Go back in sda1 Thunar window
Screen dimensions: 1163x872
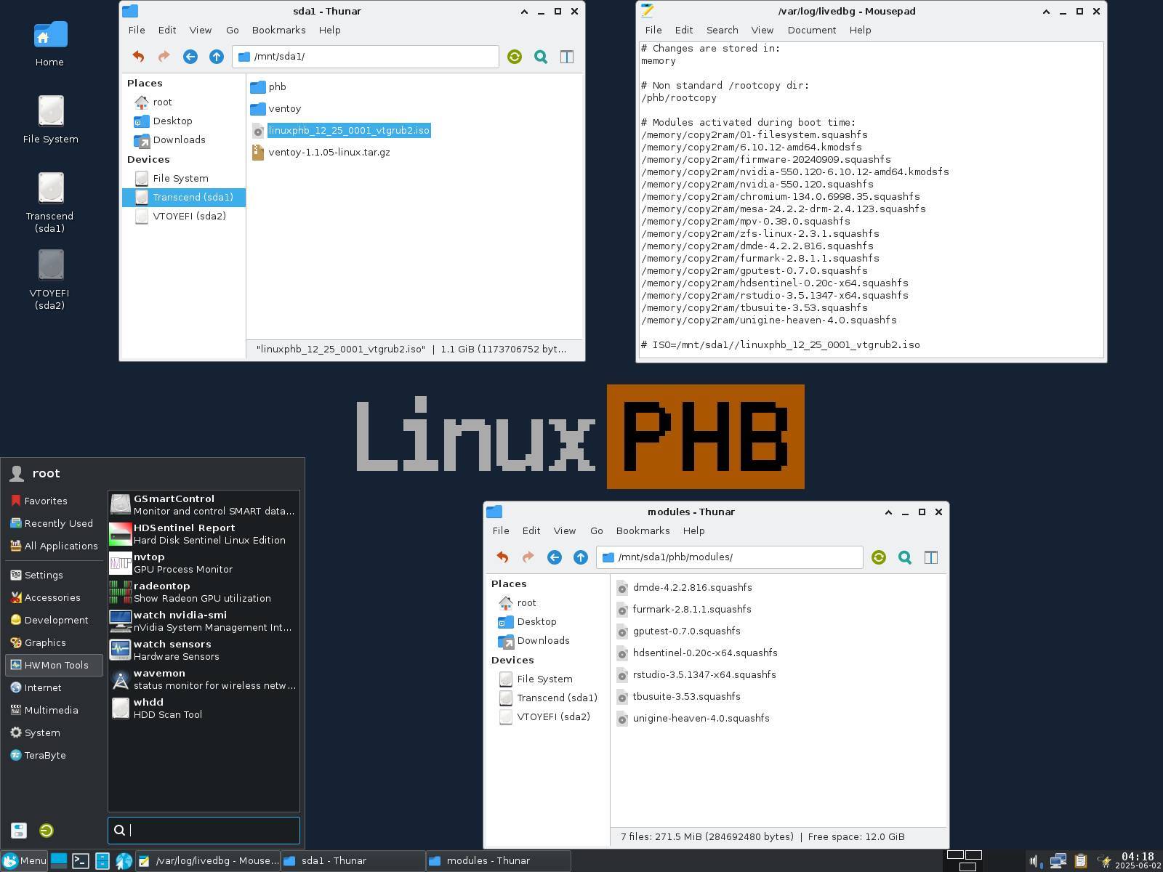pyautogui.click(x=190, y=57)
